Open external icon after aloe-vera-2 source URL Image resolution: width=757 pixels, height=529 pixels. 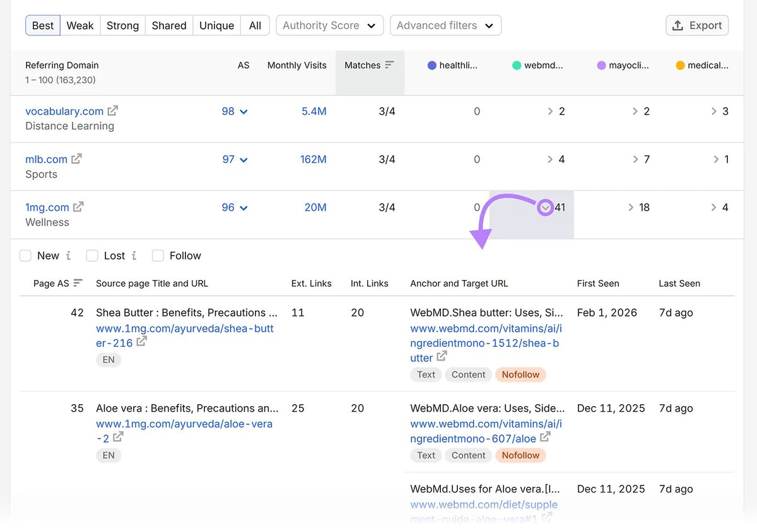coord(118,436)
